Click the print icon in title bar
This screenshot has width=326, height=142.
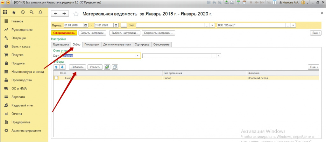point(215,3)
